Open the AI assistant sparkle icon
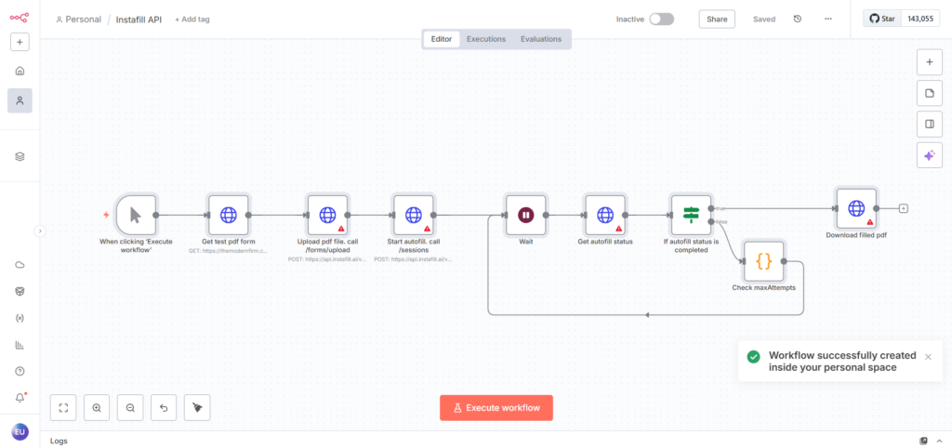The image size is (952, 448). [x=929, y=156]
